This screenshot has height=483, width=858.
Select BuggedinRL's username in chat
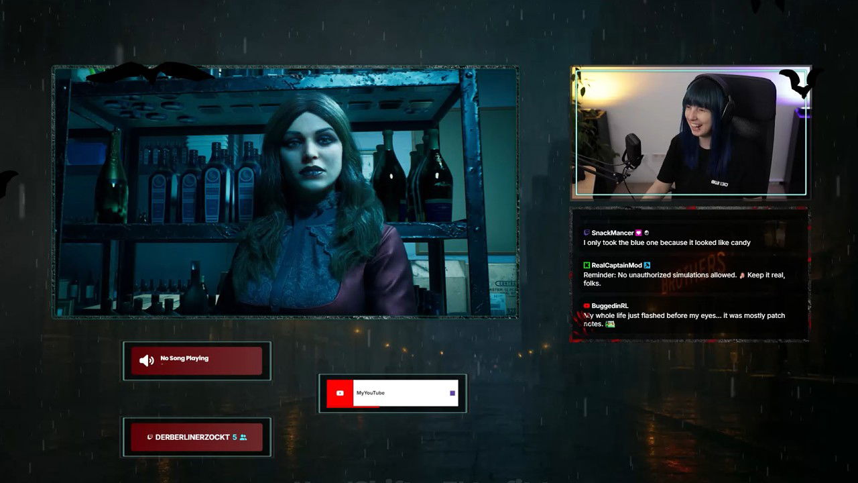click(609, 306)
